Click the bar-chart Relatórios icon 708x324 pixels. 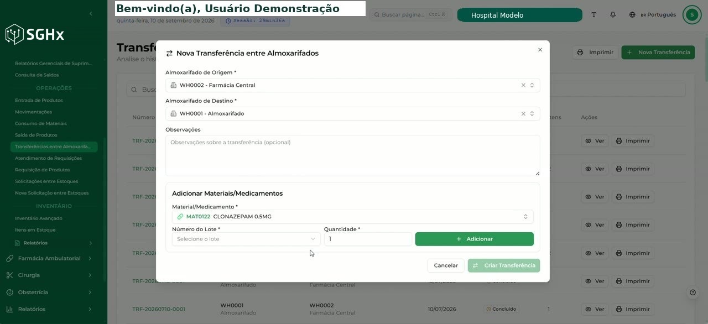click(x=9, y=309)
